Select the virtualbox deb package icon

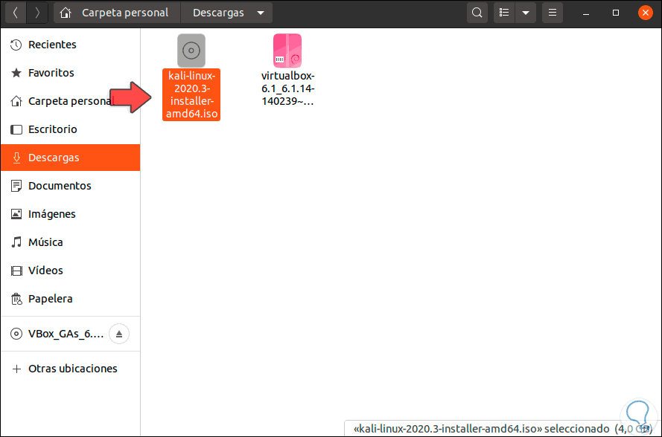coord(287,51)
